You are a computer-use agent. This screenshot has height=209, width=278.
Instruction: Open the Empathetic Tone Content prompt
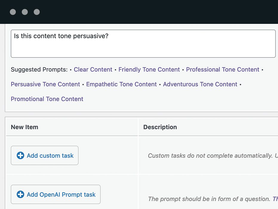121,84
